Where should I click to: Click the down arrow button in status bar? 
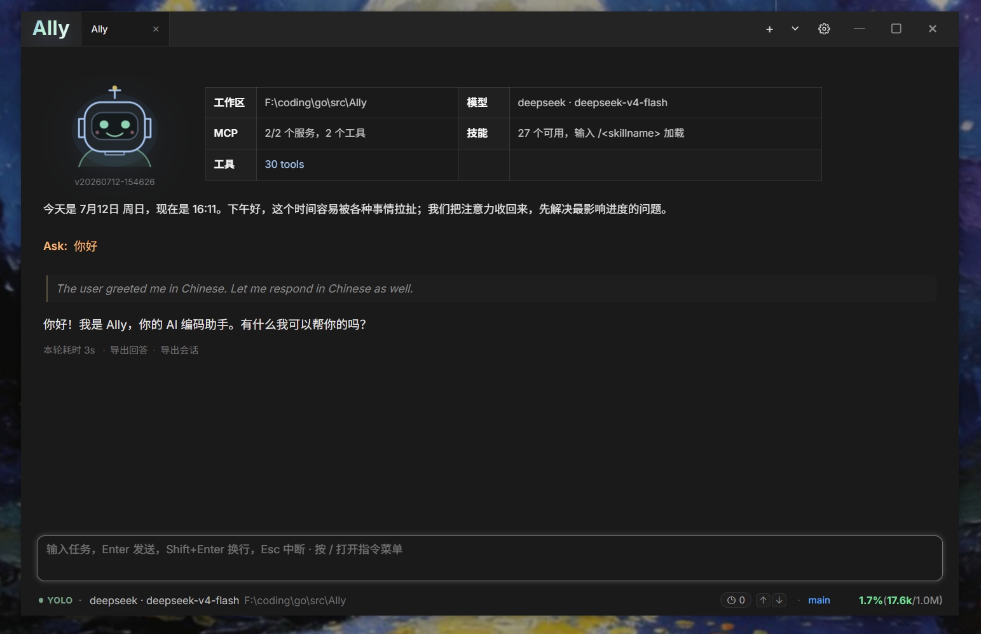point(779,600)
